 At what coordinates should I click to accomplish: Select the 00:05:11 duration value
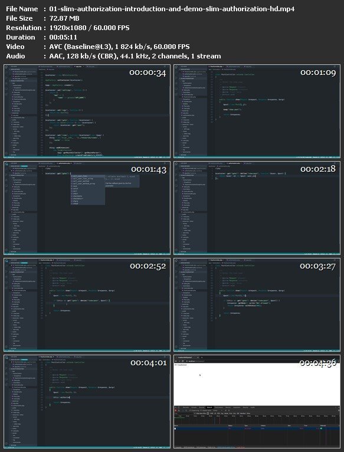pos(63,38)
